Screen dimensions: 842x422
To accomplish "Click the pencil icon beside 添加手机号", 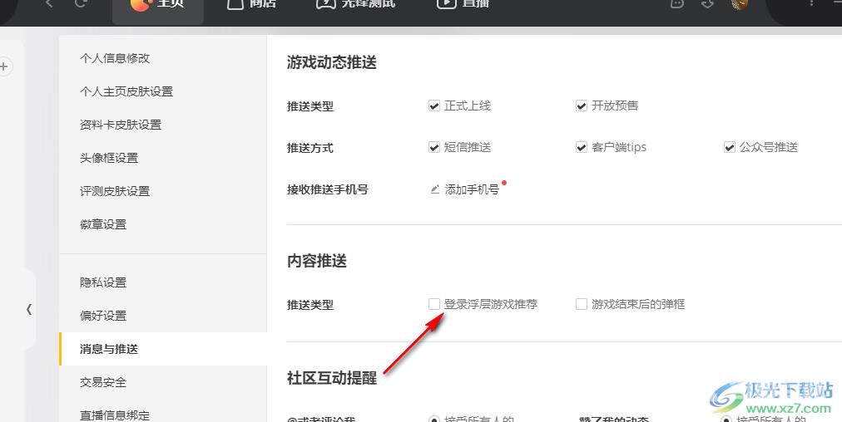I will coord(435,189).
